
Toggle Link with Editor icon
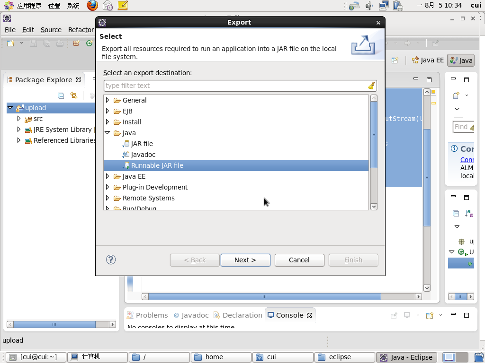(73, 95)
